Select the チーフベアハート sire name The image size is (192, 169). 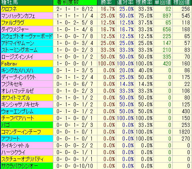(x=18, y=118)
